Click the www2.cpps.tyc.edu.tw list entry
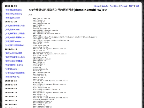Screen dimensions: 144x108 point(42,39)
